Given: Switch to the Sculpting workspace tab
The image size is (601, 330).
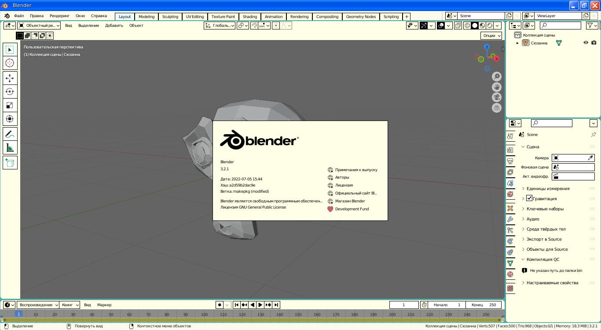Looking at the screenshot, I should [x=170, y=17].
